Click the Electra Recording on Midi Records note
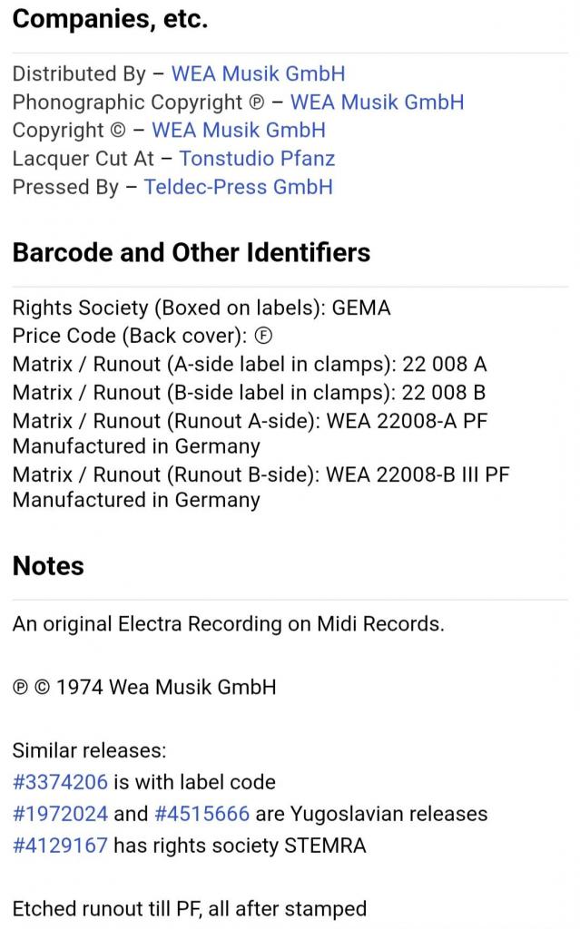Viewport: 580px width, 929px height. point(228,623)
